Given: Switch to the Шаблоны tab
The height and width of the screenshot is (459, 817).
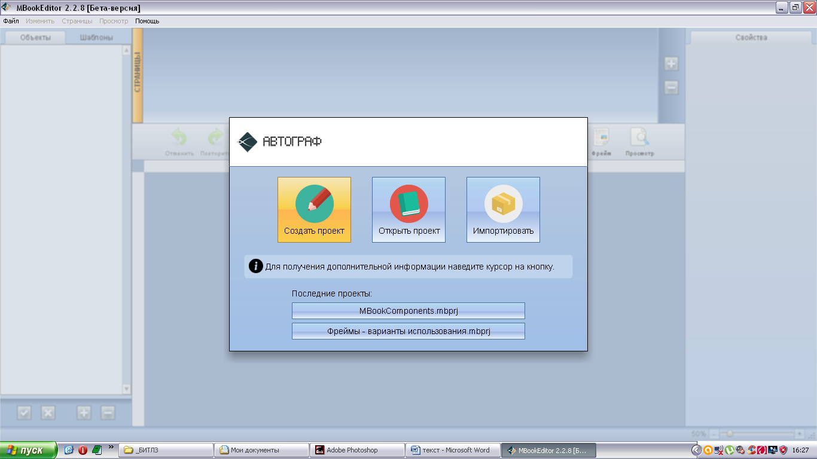Looking at the screenshot, I should tap(97, 38).
